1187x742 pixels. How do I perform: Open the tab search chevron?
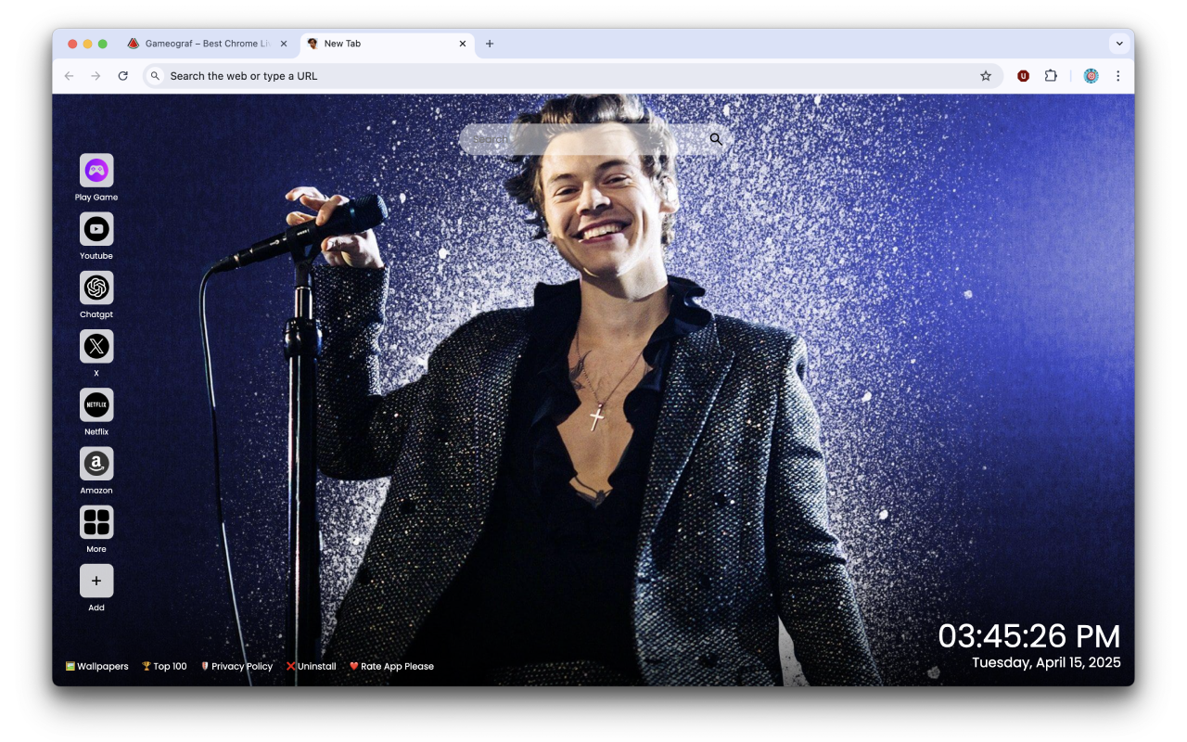tap(1119, 43)
